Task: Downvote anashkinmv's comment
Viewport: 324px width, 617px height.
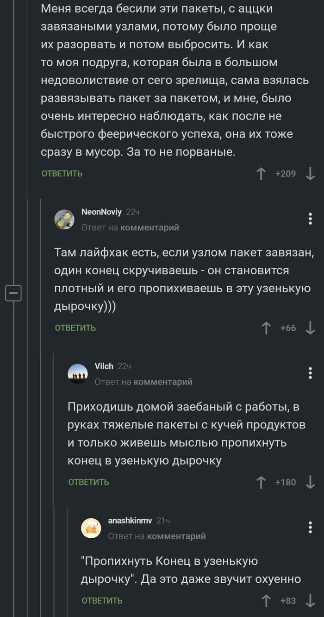Action: pyautogui.click(x=310, y=601)
